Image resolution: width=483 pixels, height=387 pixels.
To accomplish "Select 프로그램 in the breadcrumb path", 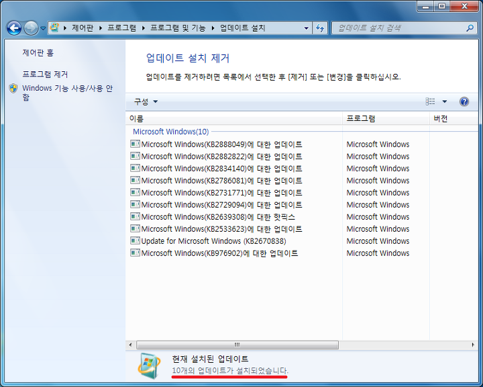I will click(x=121, y=28).
